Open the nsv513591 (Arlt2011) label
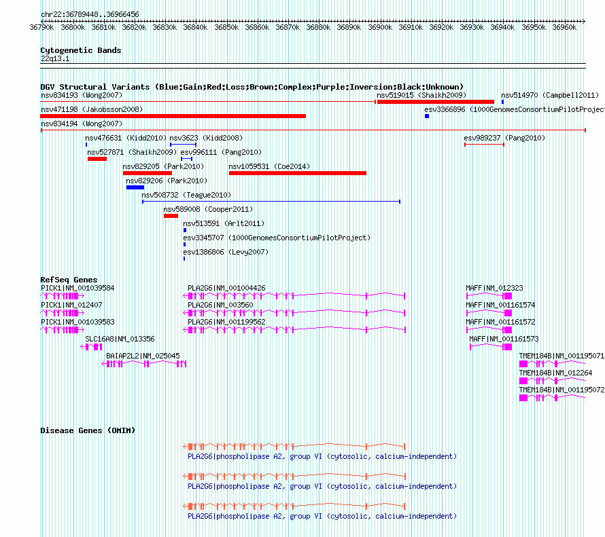The width and height of the screenshot is (605, 537). 224,223
